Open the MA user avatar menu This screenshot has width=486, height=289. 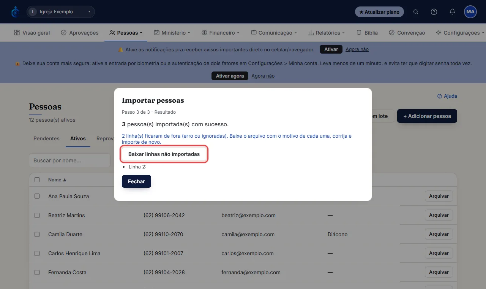(470, 12)
